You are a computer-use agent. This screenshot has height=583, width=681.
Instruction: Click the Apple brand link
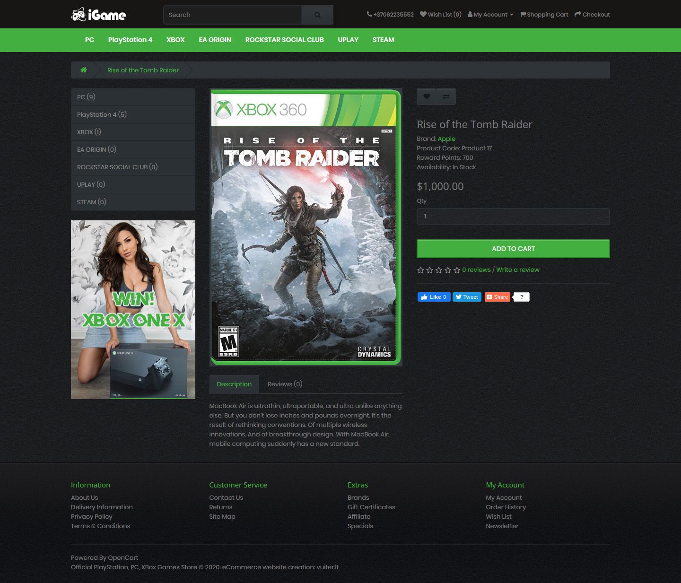[x=446, y=139]
